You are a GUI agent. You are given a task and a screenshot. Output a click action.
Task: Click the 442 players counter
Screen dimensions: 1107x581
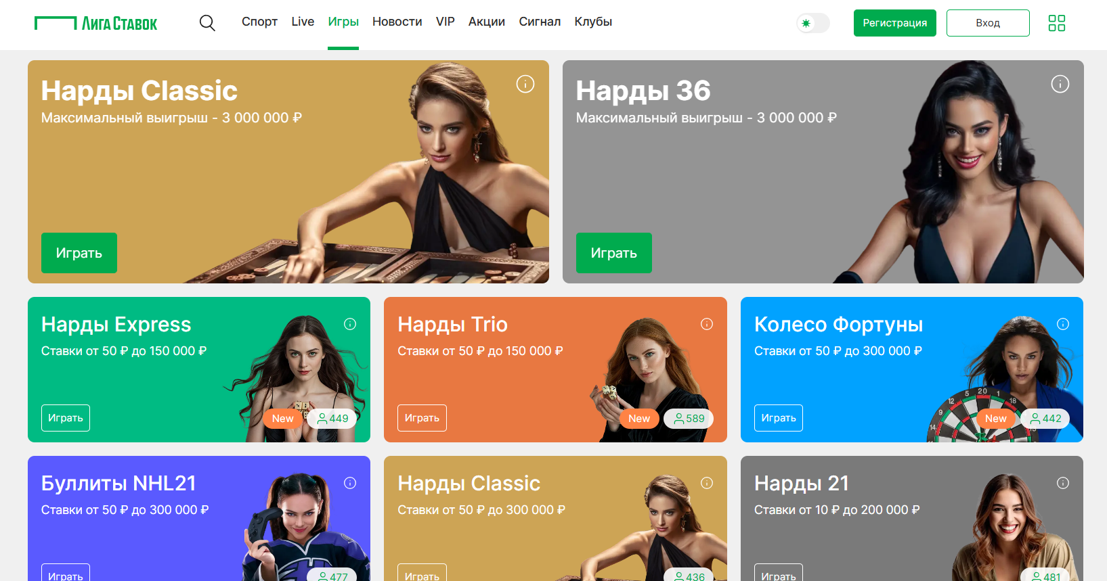pyautogui.click(x=1045, y=419)
